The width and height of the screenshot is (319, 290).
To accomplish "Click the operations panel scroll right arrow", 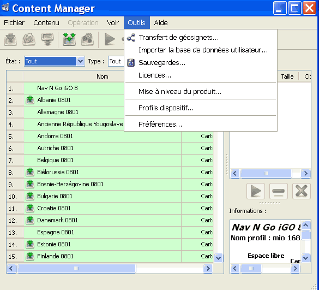I will pos(305,174).
